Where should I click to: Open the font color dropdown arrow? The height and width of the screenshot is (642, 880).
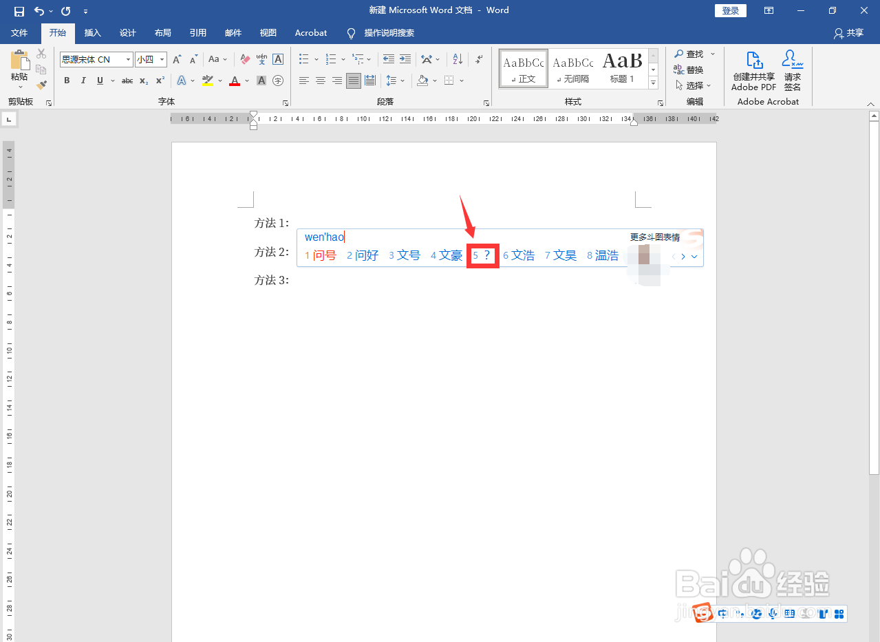246,81
